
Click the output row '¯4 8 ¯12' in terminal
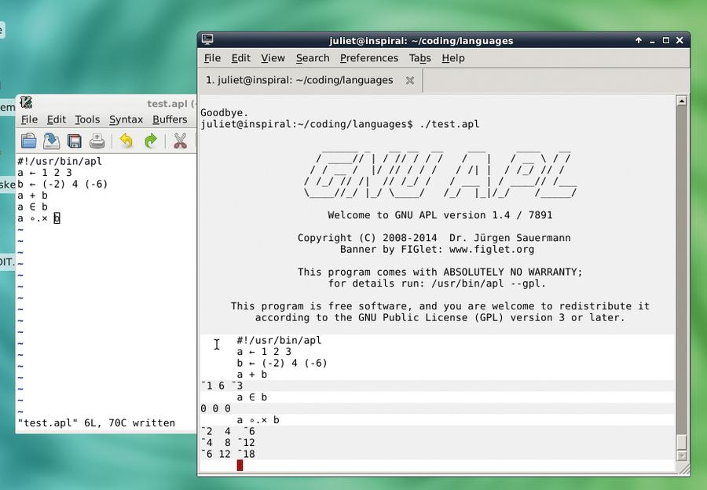point(228,443)
